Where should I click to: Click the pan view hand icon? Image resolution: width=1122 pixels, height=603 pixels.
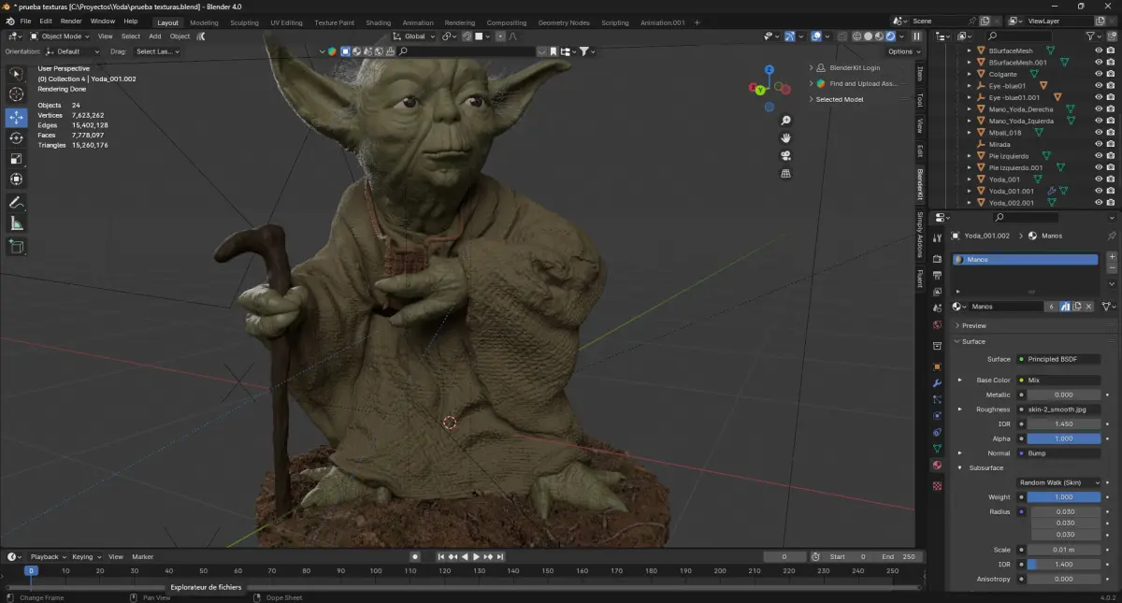pyautogui.click(x=786, y=137)
